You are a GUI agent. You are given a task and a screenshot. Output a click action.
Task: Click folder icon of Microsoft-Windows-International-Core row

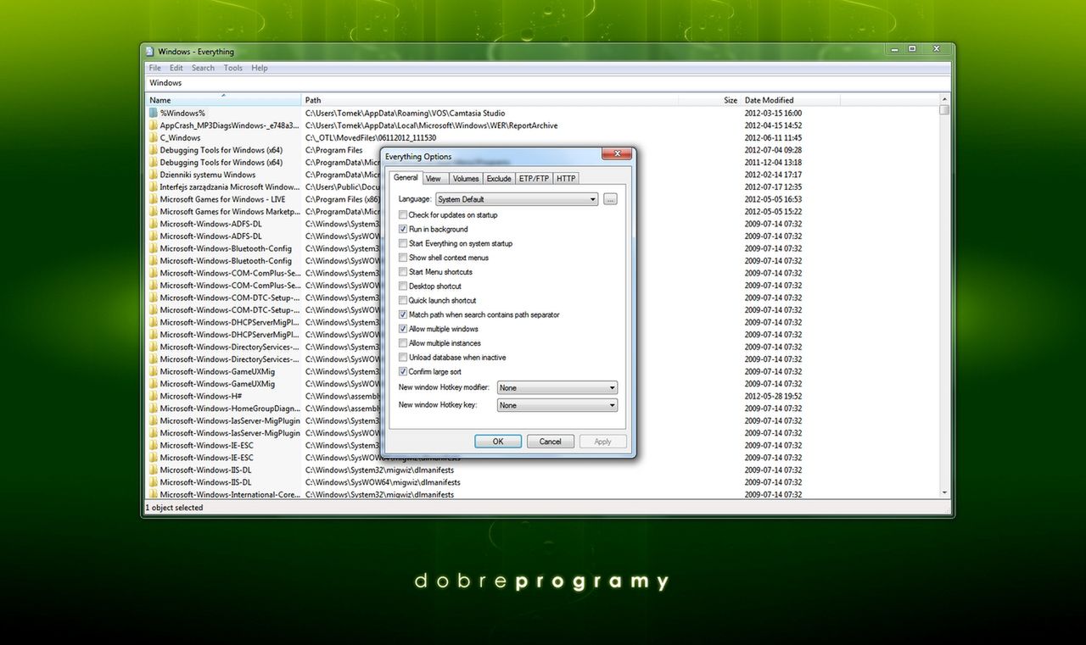coord(154,494)
